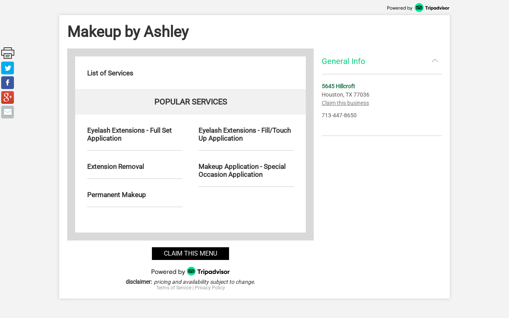Share the page on Twitter
The width and height of the screenshot is (509, 318).
point(8,68)
